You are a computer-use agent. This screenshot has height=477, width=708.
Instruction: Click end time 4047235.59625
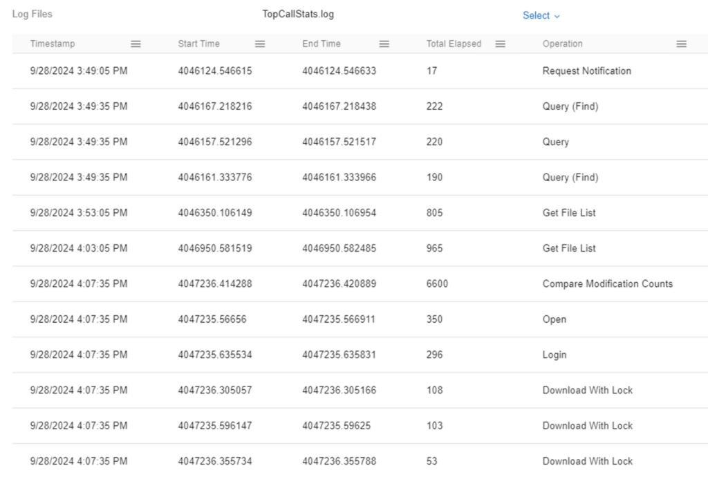coord(337,426)
